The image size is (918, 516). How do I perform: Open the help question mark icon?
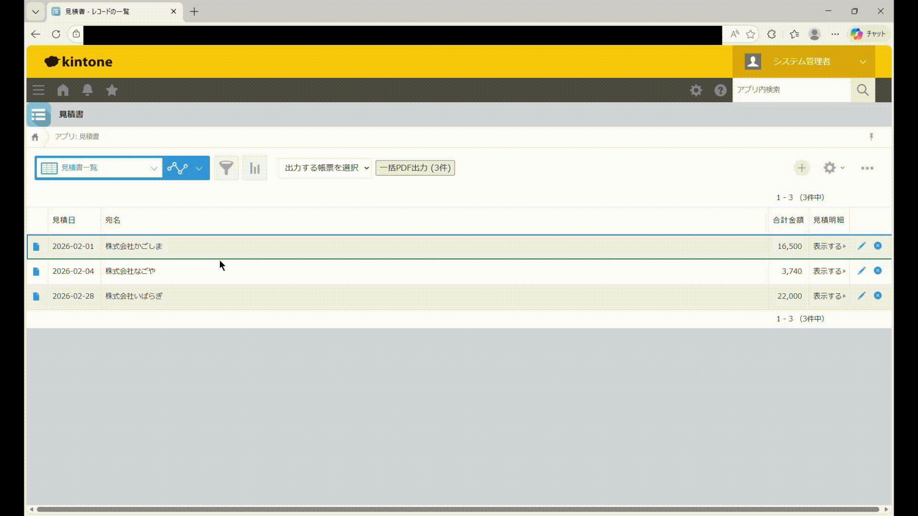(x=721, y=90)
